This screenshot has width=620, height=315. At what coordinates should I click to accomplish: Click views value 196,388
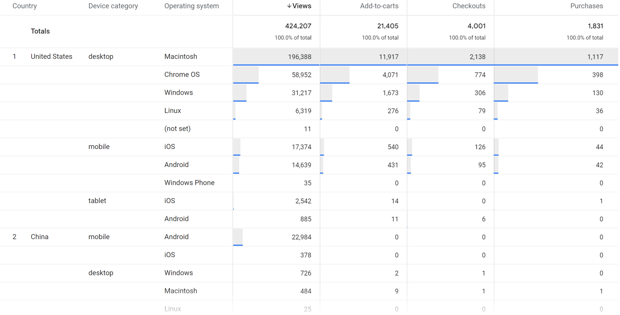[300, 57]
